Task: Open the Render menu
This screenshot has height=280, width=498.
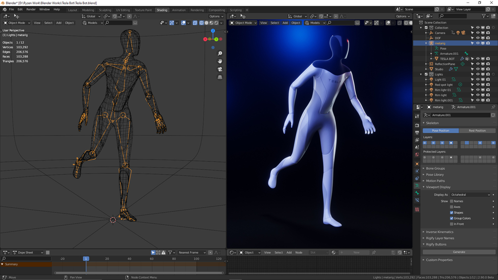Action: coord(31,9)
